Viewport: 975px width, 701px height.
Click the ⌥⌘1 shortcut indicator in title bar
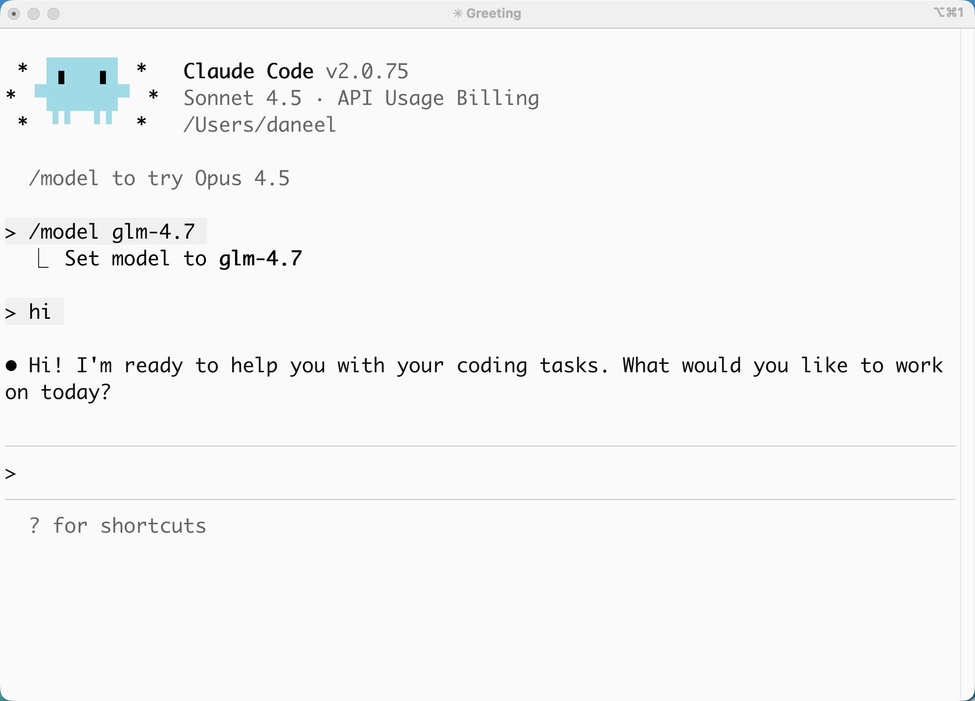(x=948, y=12)
